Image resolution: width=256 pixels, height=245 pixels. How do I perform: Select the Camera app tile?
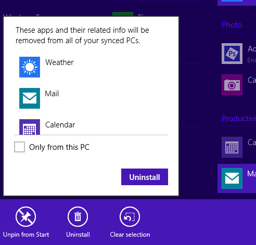tap(232, 85)
